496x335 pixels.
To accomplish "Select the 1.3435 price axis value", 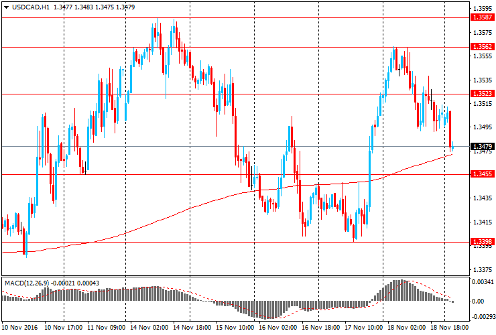I will (483, 198).
